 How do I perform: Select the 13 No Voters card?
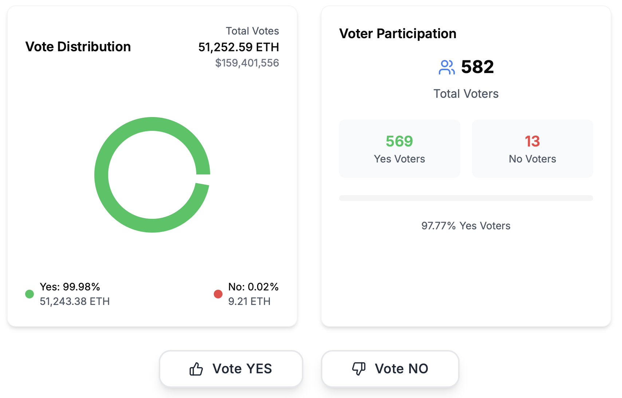click(x=532, y=149)
